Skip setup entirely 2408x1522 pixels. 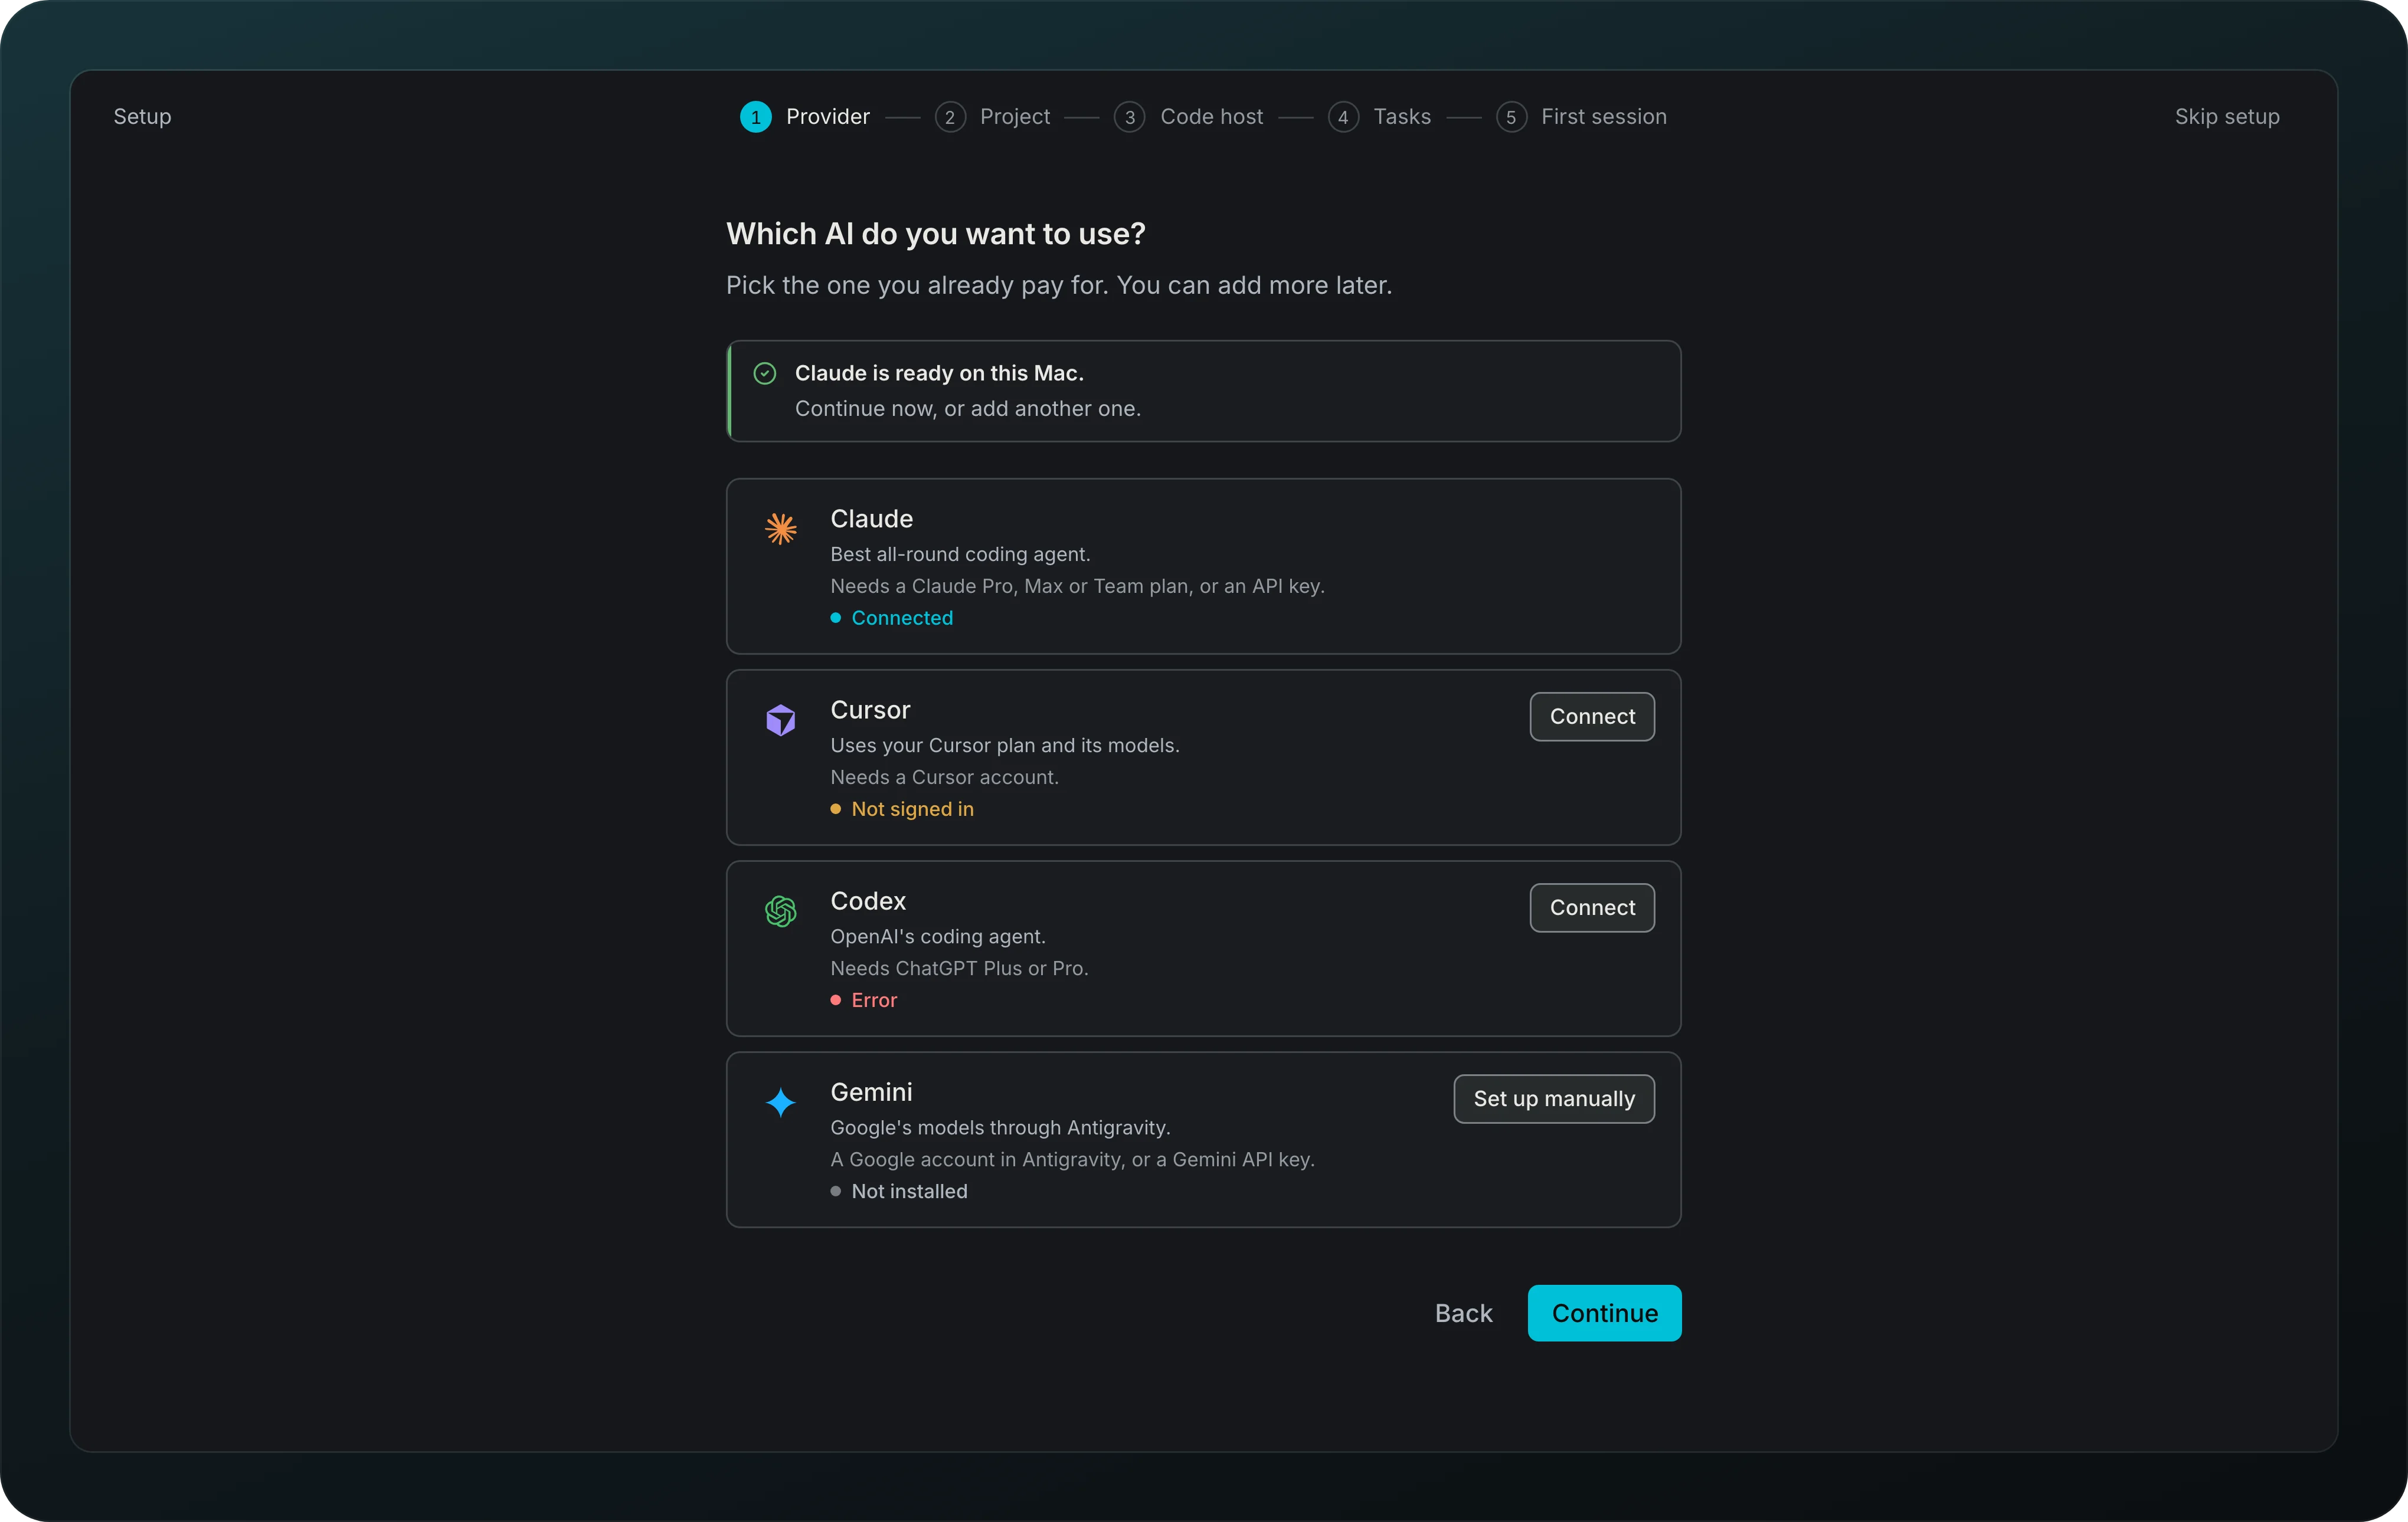[x=2227, y=117]
